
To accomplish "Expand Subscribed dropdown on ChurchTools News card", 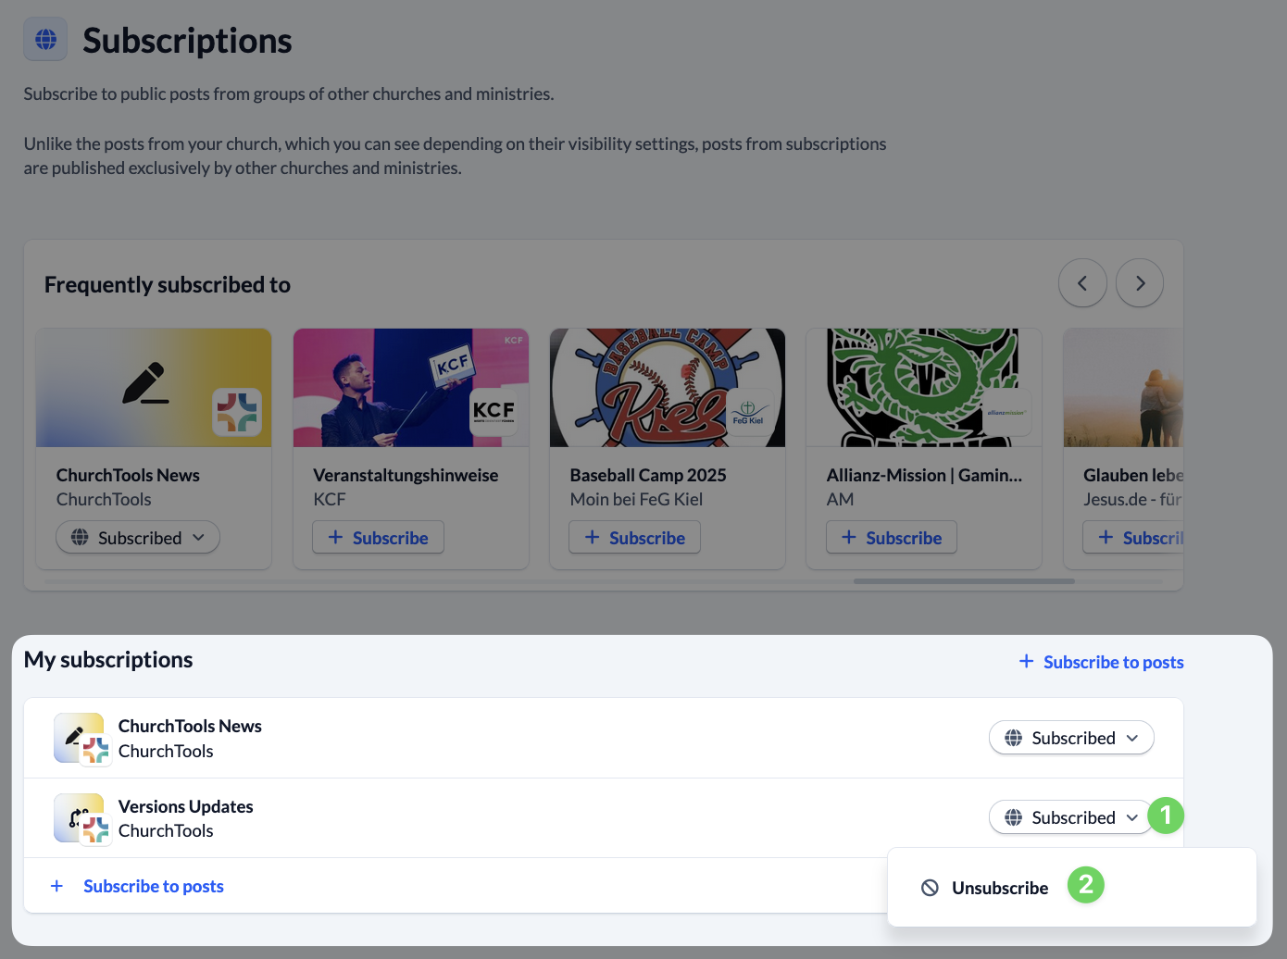I will 138,537.
